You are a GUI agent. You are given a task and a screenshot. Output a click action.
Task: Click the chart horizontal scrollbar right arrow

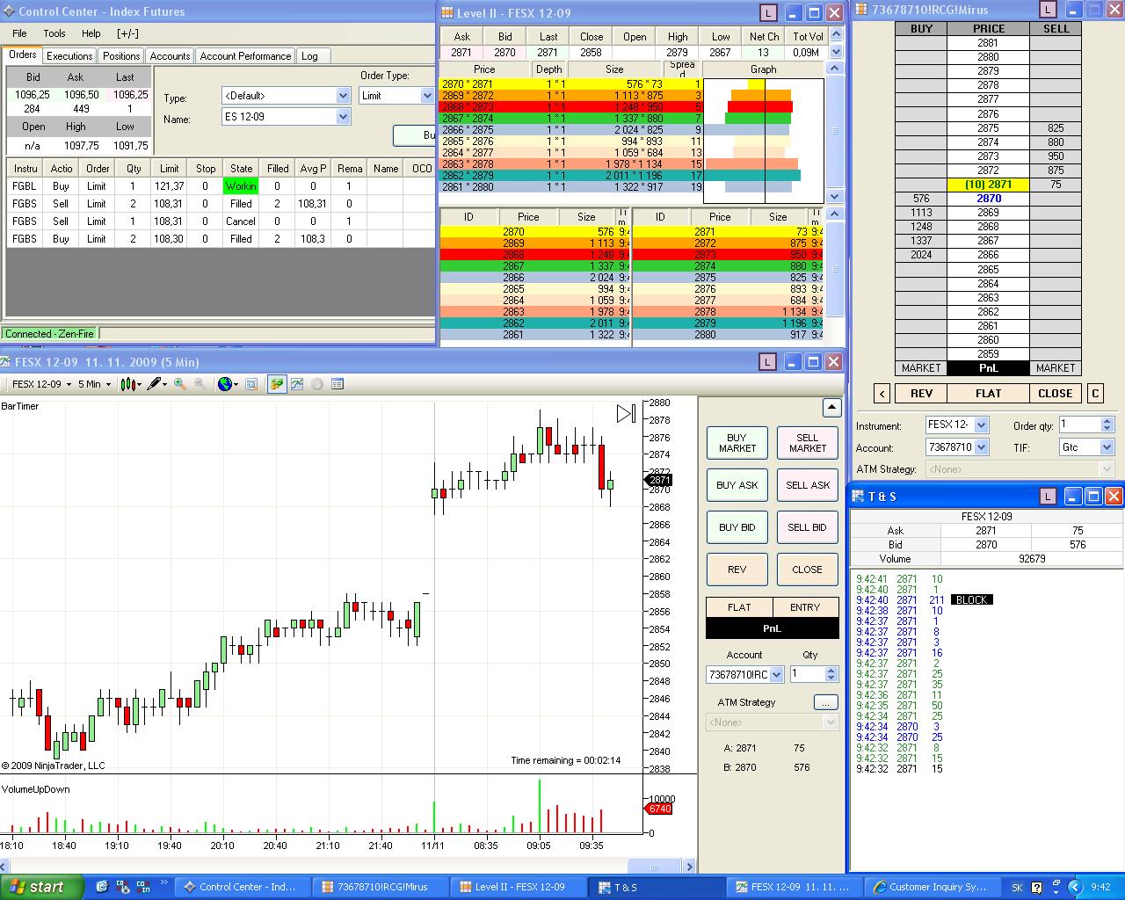point(690,867)
